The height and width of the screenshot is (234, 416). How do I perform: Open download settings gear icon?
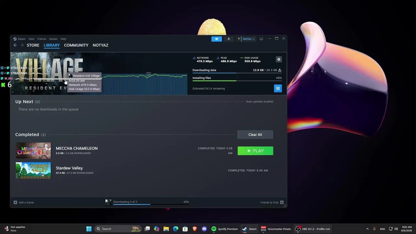(279, 59)
